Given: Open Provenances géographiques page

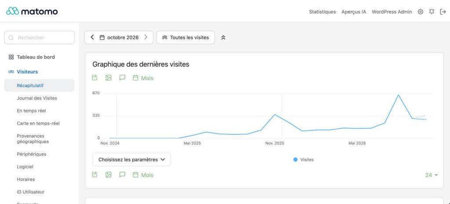Looking at the screenshot, I should tap(33, 139).
